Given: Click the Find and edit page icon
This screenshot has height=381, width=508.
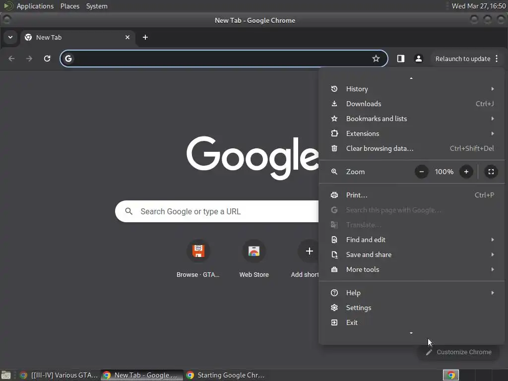Looking at the screenshot, I should click(x=334, y=240).
